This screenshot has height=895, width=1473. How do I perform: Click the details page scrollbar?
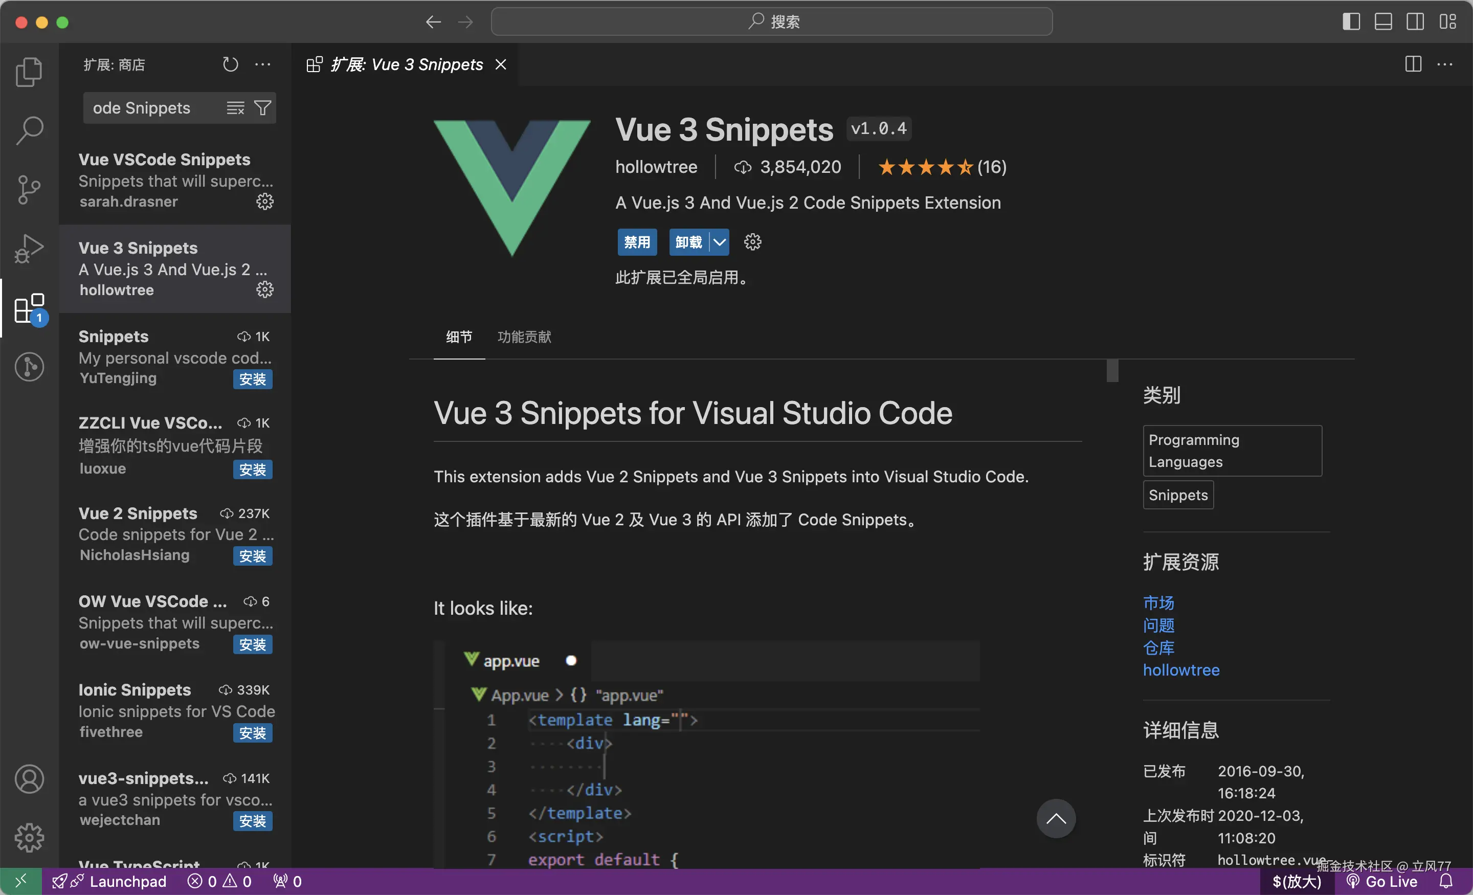coord(1112,370)
